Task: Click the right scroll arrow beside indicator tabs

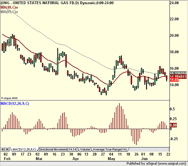Action: pos(7,149)
